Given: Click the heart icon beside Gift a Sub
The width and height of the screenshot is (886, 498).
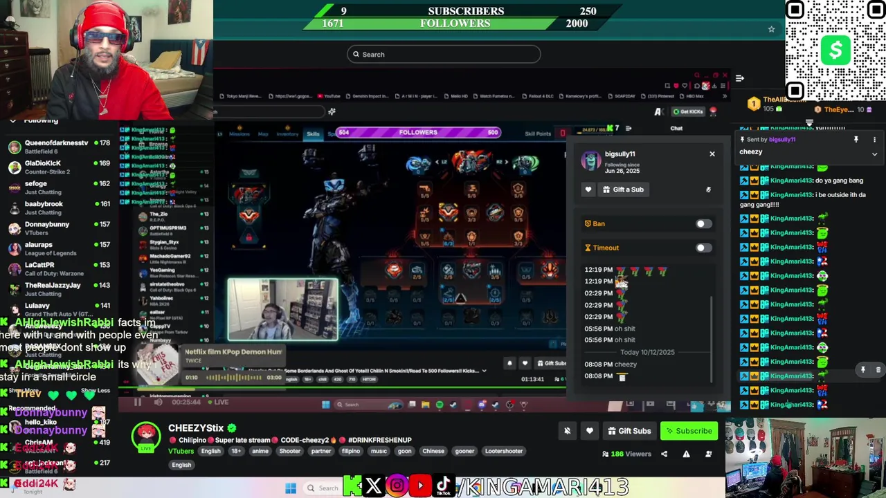Looking at the screenshot, I should click(x=588, y=190).
